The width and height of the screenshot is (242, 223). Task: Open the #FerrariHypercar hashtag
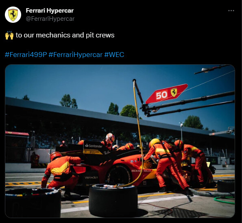(76, 55)
